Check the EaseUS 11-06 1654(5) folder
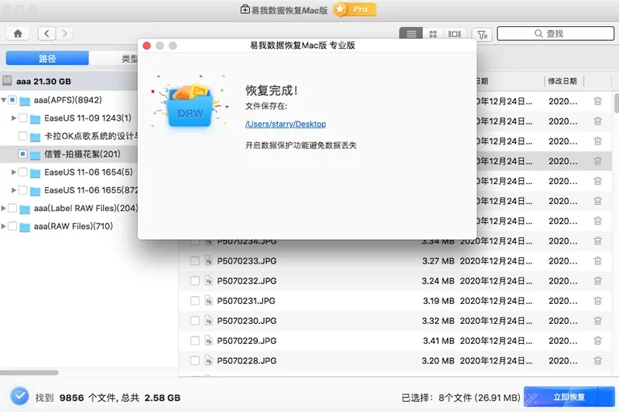This screenshot has height=412, width=619. click(23, 172)
